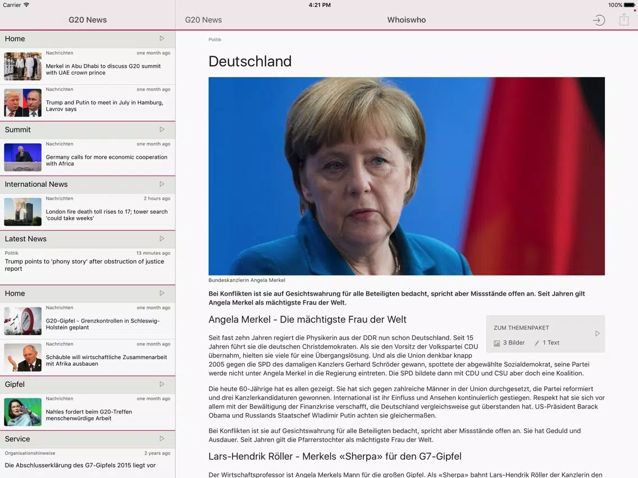Click the 'Deutschland' article title
Image resolution: width=638 pixels, height=478 pixels.
click(250, 61)
